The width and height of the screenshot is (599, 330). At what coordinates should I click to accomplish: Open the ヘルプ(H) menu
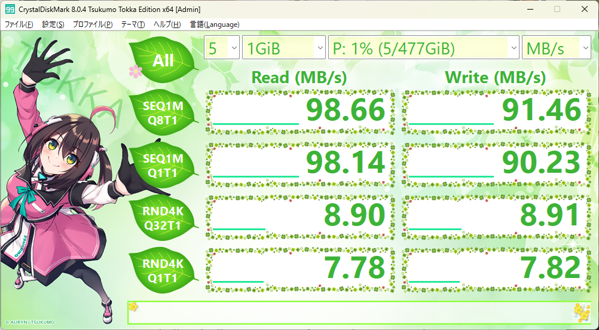click(x=167, y=25)
